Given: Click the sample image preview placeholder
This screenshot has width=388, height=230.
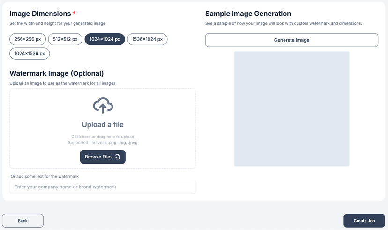Looking at the screenshot, I should 291,109.
